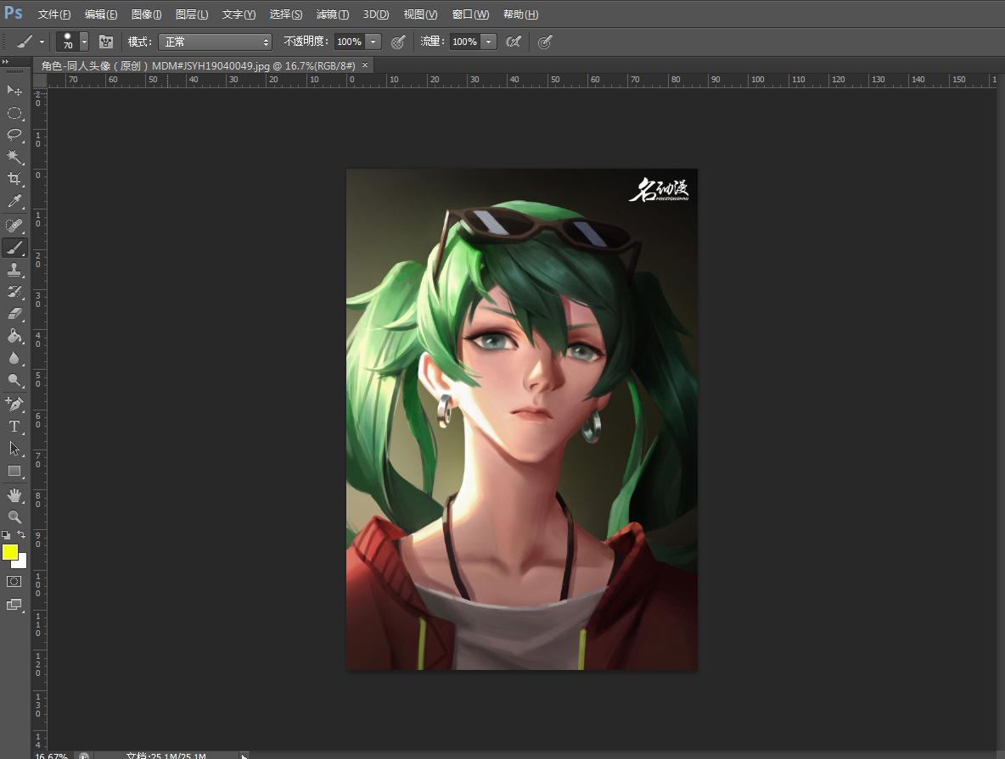
Task: Open the 图层(L) menu
Action: 192,14
